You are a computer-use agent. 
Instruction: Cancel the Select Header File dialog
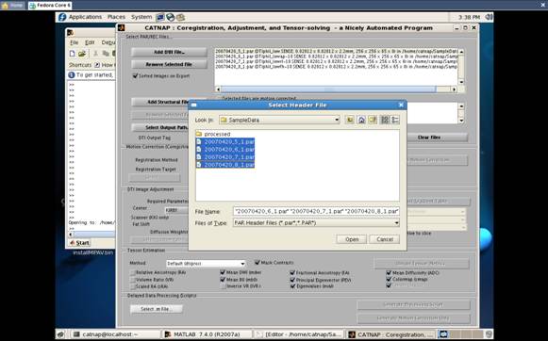[x=385, y=239]
